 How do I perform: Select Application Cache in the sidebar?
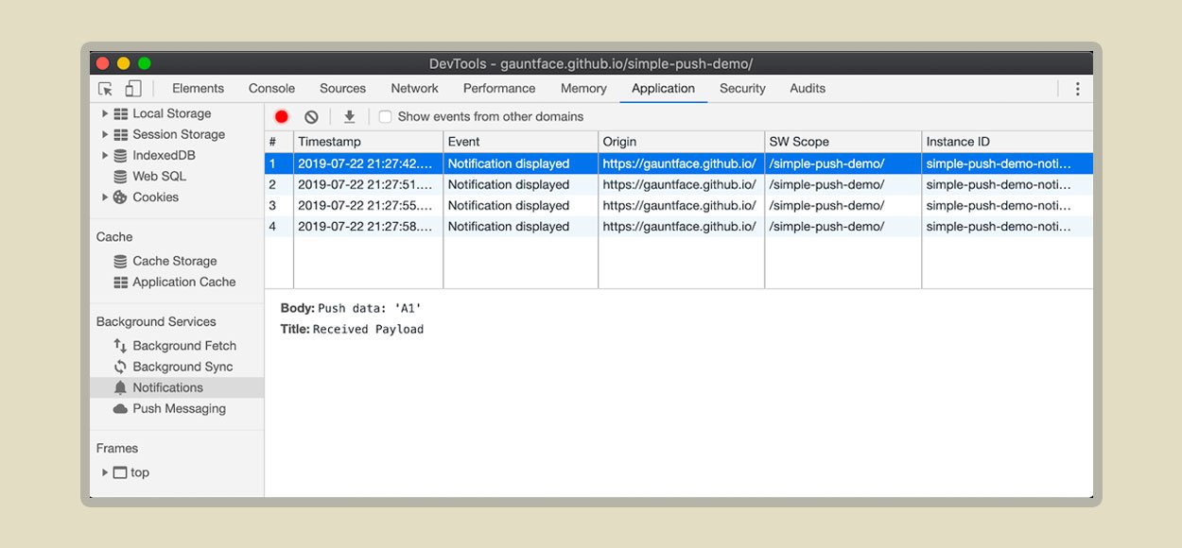(184, 282)
